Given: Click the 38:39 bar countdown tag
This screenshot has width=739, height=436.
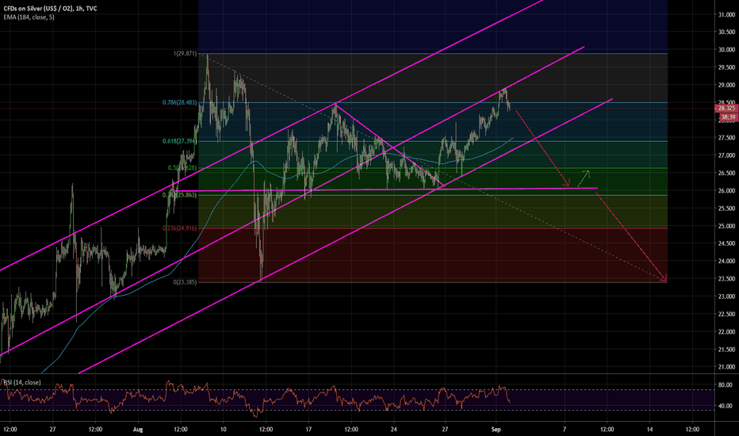Looking at the screenshot, I should click(728, 117).
